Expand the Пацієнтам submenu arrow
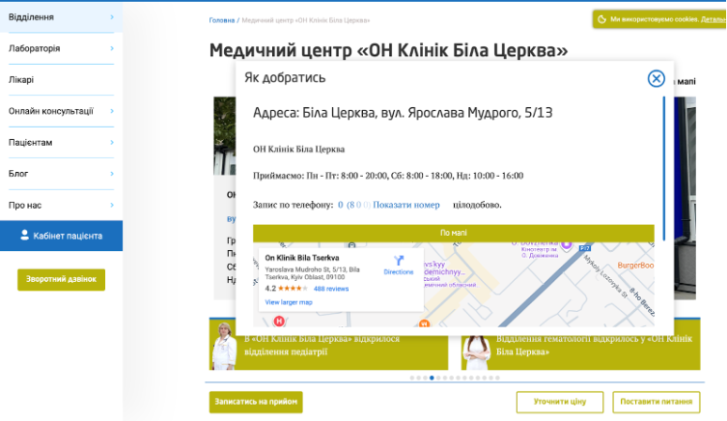The height and width of the screenshot is (421, 727). [112, 142]
